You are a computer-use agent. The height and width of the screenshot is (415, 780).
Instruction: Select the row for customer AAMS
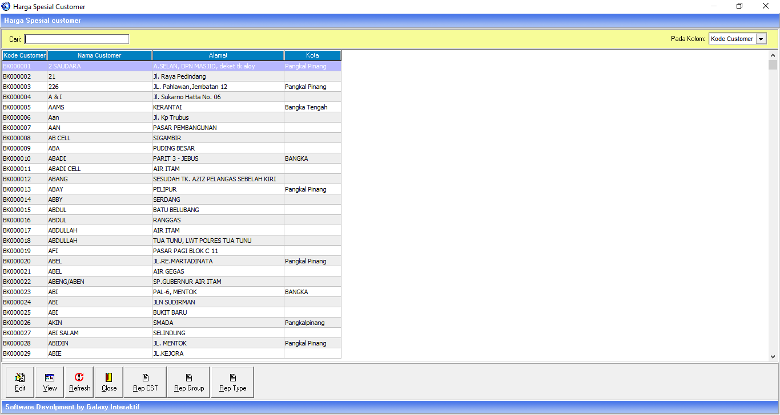pos(99,107)
